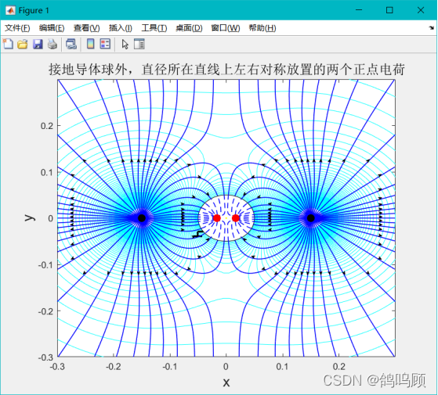Click the Link Plot toolbar icon
Screen dimensions: 438x395
(x=71, y=44)
